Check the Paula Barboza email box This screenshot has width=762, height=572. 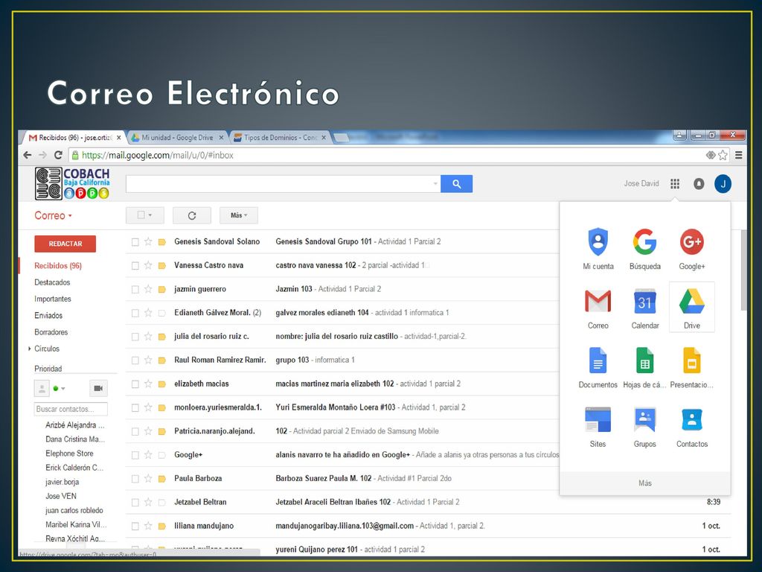[135, 479]
